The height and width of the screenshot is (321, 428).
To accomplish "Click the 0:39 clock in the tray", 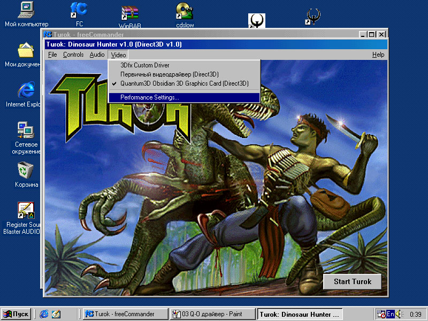I will tap(416, 315).
